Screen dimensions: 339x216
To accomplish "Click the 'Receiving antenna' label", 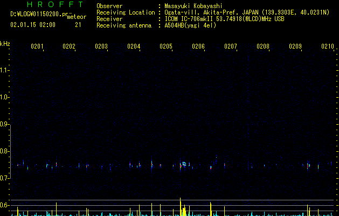I will 124,25.
